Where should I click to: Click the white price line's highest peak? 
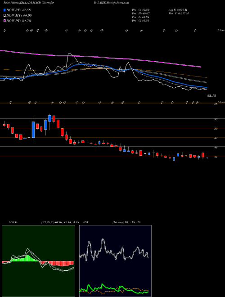click(x=69, y=54)
